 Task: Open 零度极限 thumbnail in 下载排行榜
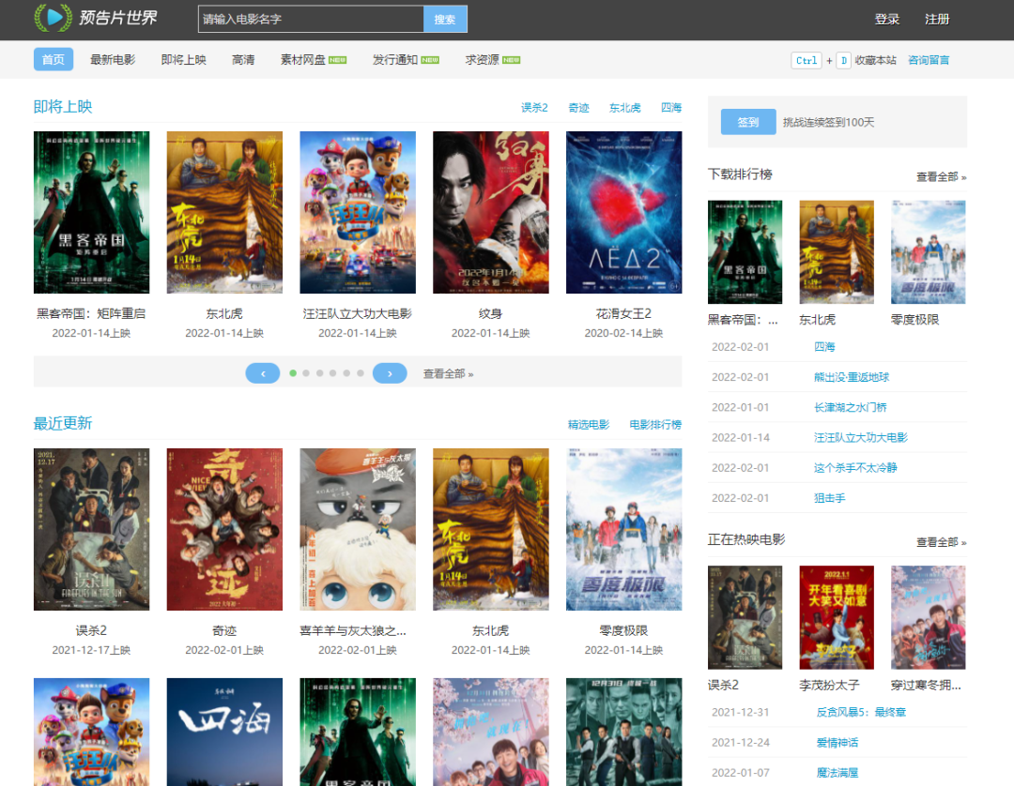(x=928, y=252)
